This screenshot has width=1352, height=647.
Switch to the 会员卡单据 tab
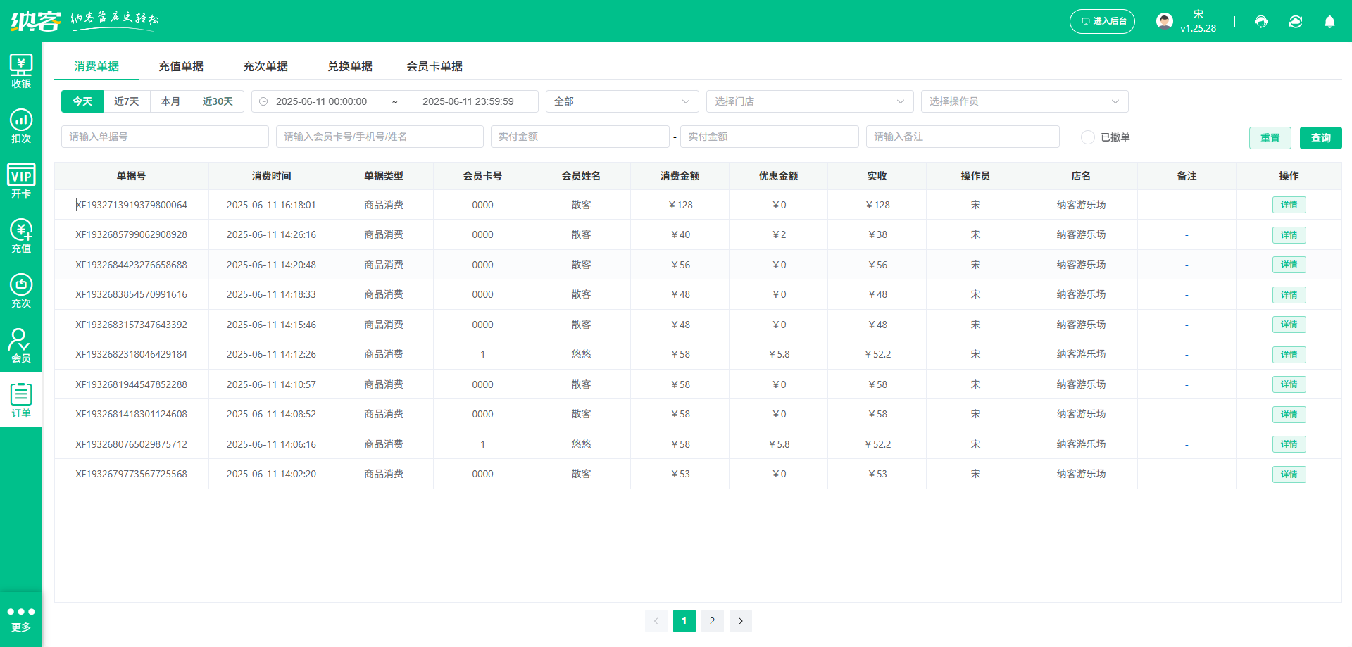pyautogui.click(x=434, y=66)
